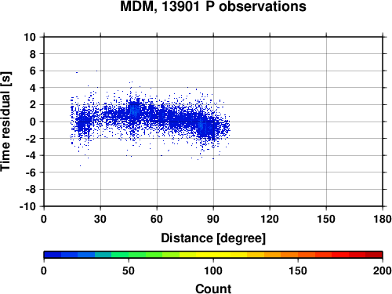Click the dense data cluster near 85 degrees
Image resolution: width=392 pixels, height=294 pixels.
coord(205,128)
